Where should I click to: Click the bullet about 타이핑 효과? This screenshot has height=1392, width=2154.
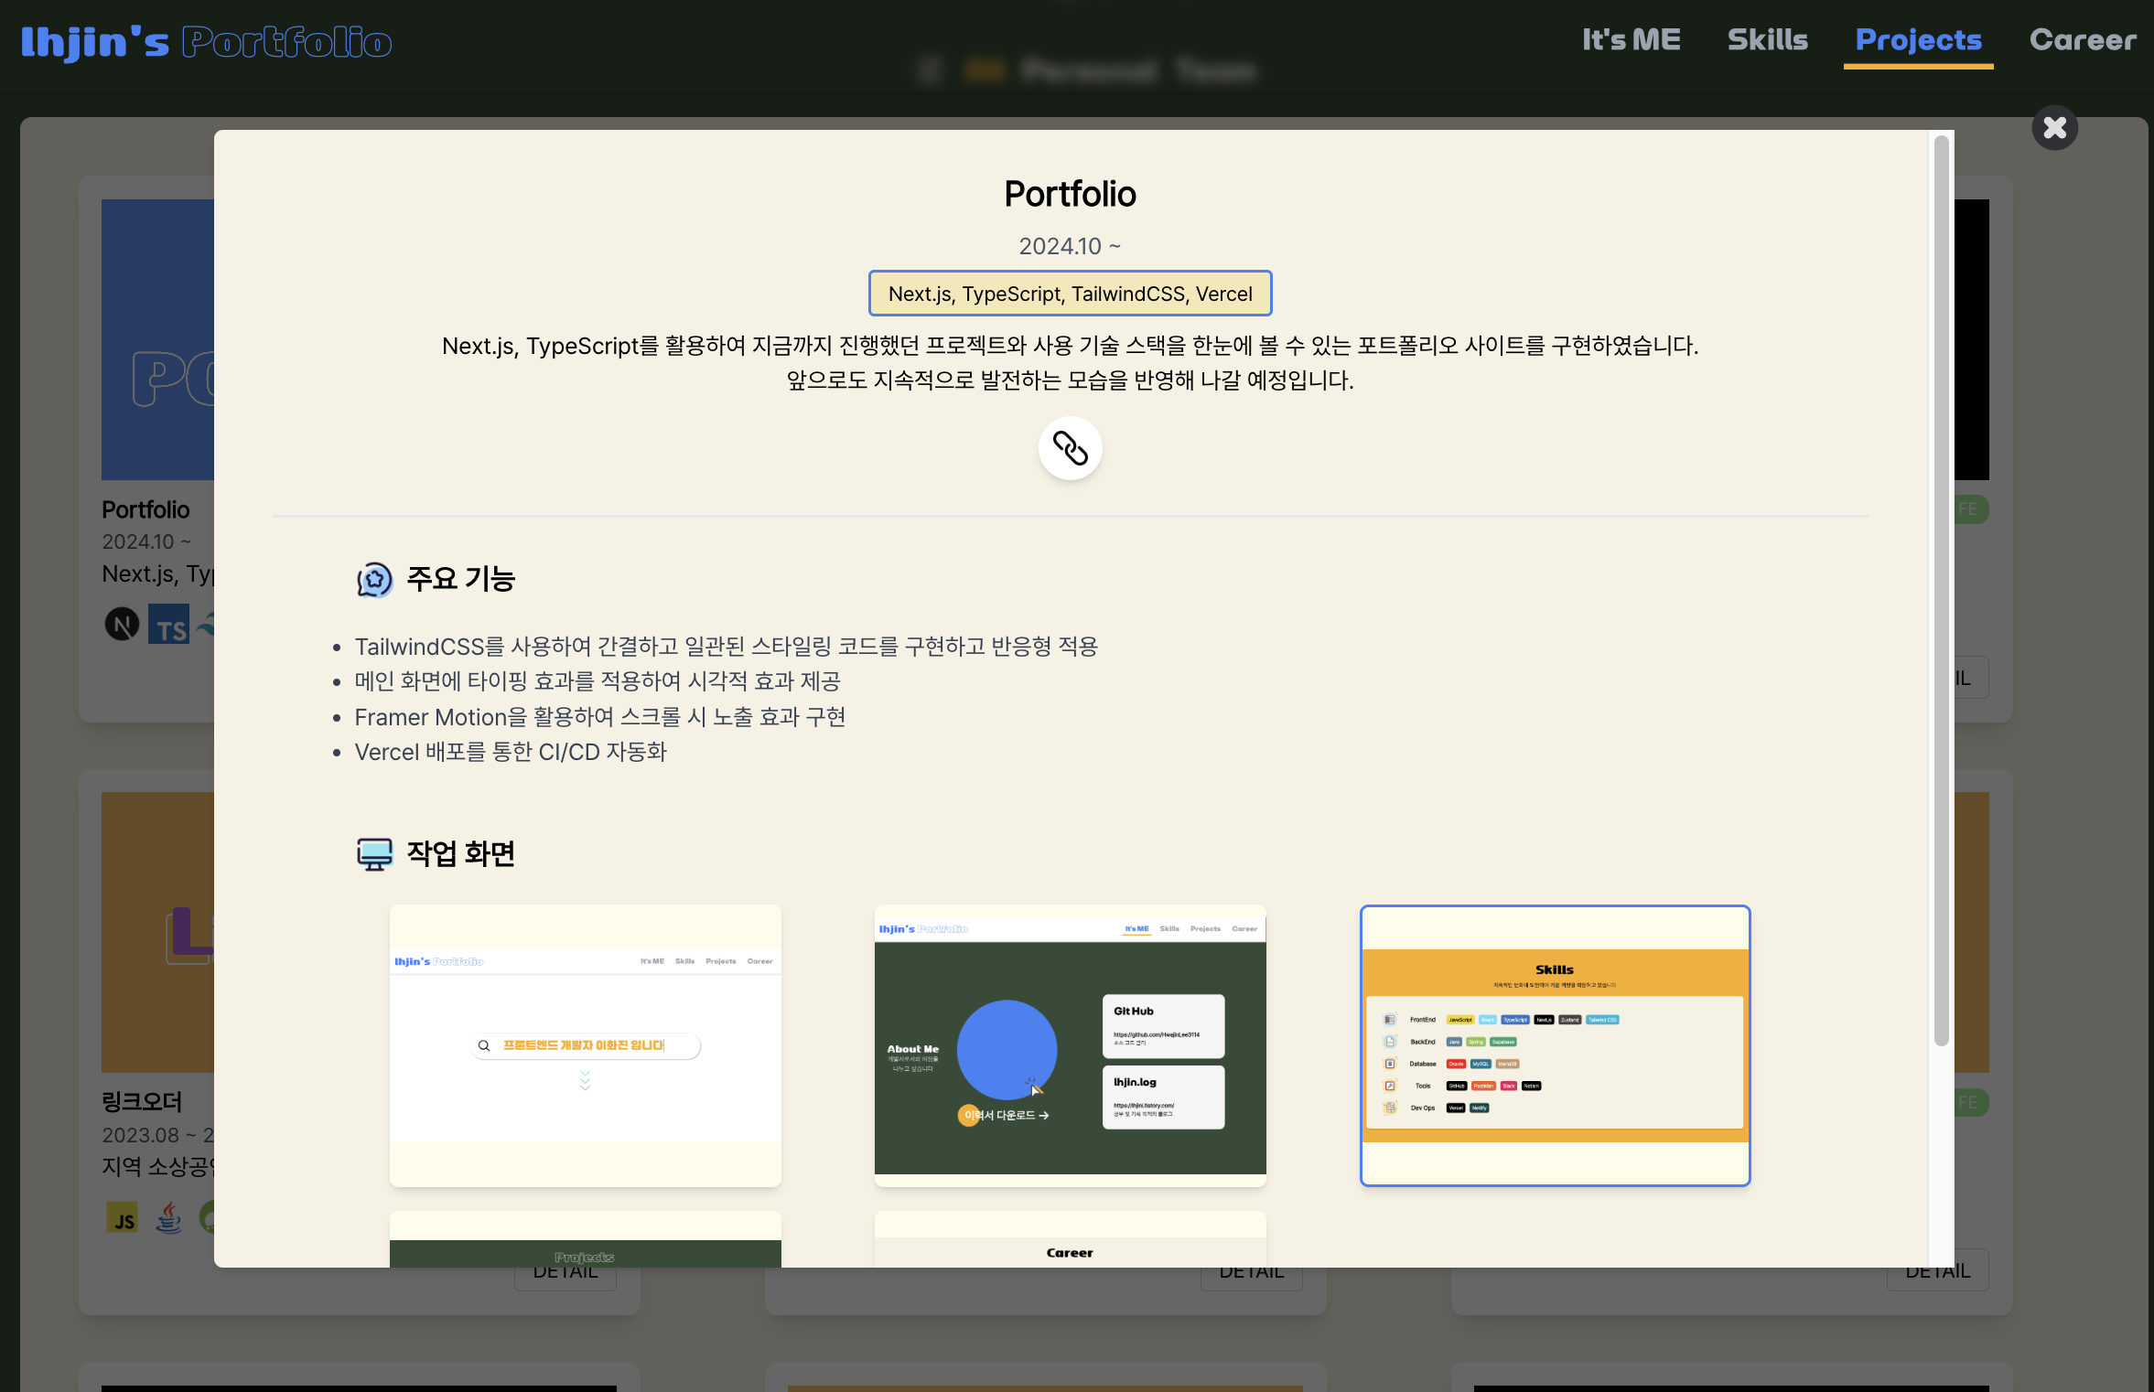(x=597, y=681)
